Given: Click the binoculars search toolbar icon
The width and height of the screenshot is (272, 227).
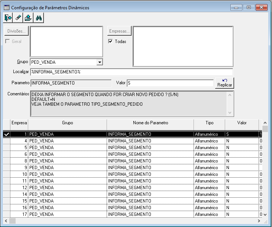Looking at the screenshot, I should click(x=39, y=18).
